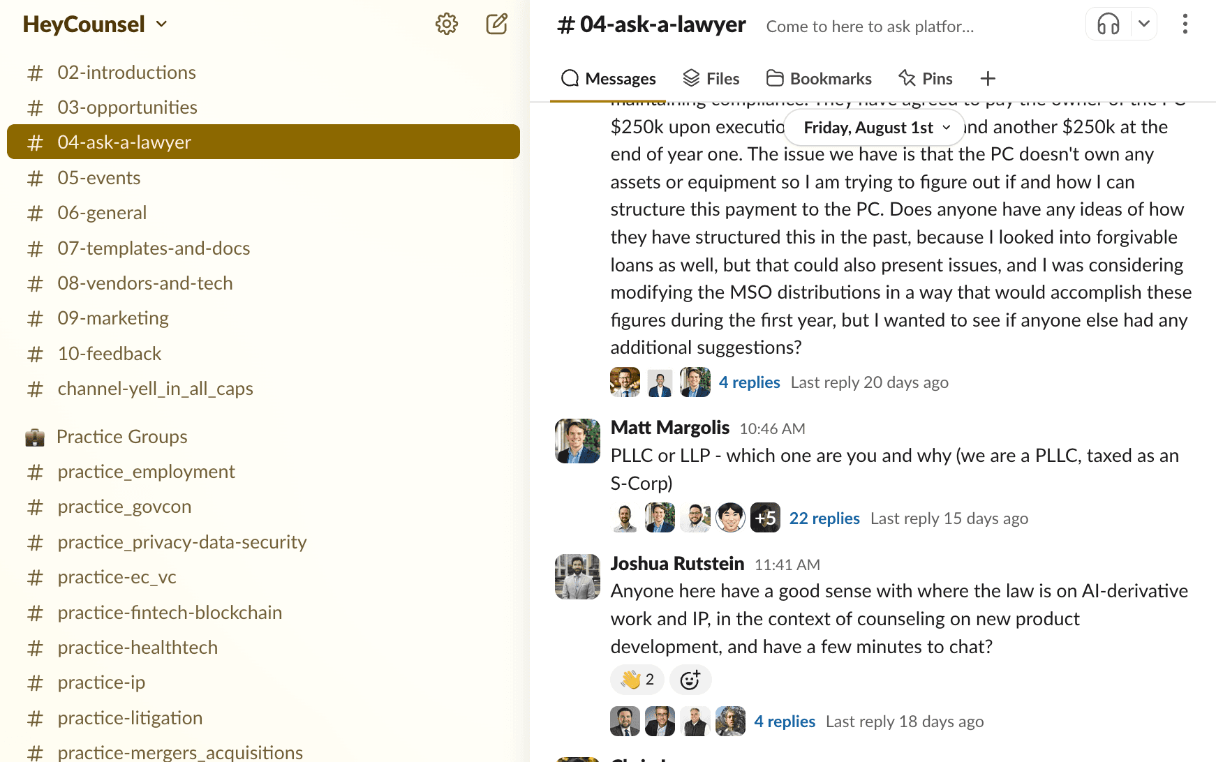The height and width of the screenshot is (762, 1216).
Task: Toggle the waving hand reaction
Action: tap(637, 680)
